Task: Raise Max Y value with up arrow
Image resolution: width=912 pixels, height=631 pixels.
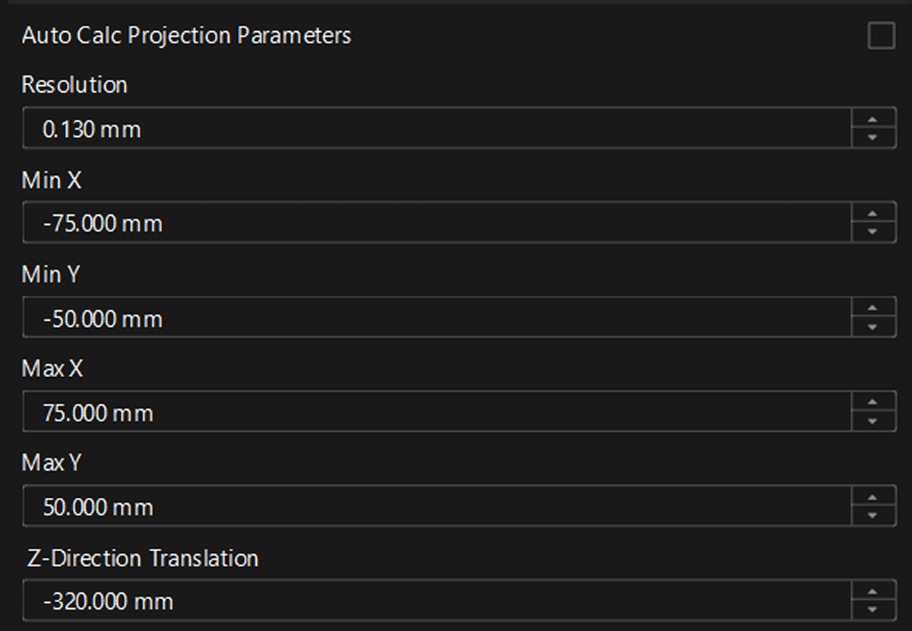Action: 872,496
